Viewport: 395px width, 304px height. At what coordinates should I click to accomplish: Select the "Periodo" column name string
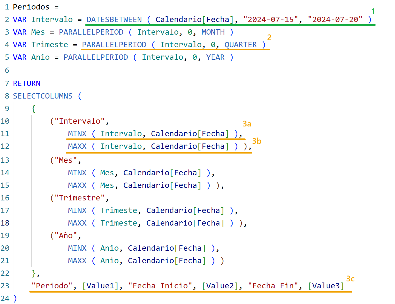click(x=52, y=286)
